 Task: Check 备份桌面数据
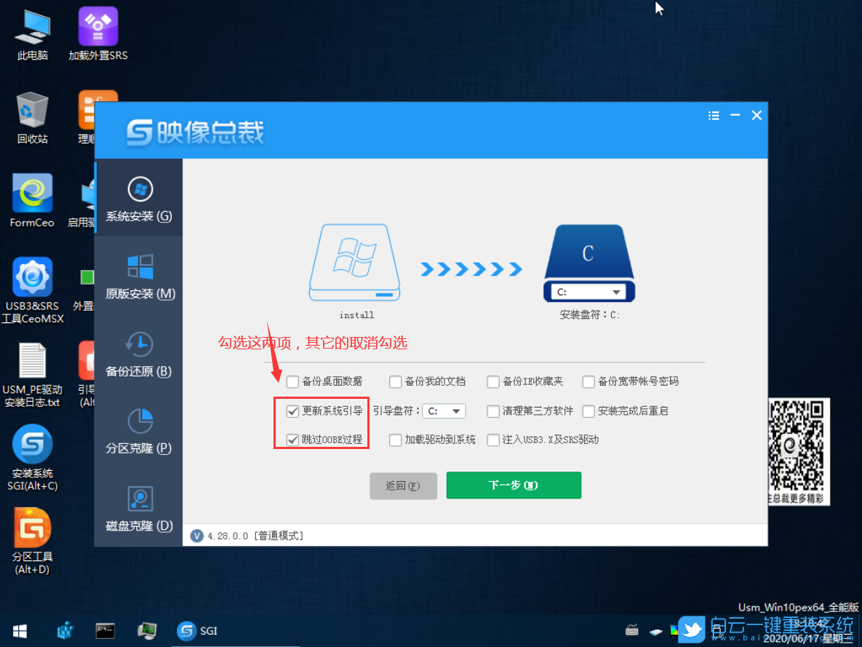coord(293,381)
